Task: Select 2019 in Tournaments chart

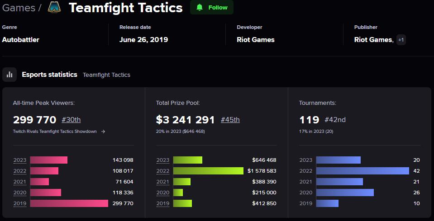Action: (x=306, y=203)
